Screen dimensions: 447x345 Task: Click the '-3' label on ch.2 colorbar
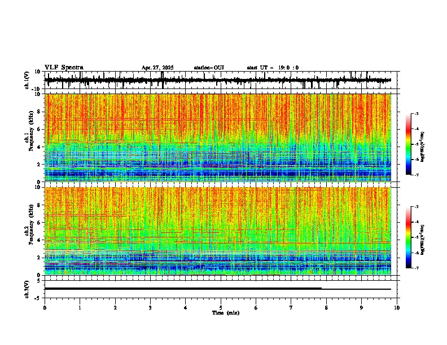click(x=416, y=207)
